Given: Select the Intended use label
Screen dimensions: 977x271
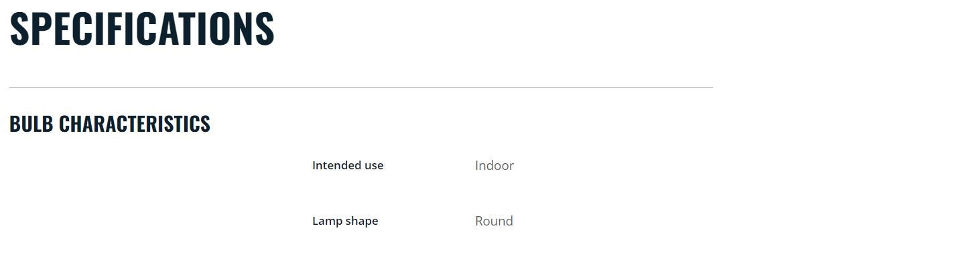Looking at the screenshot, I should click(x=348, y=165).
